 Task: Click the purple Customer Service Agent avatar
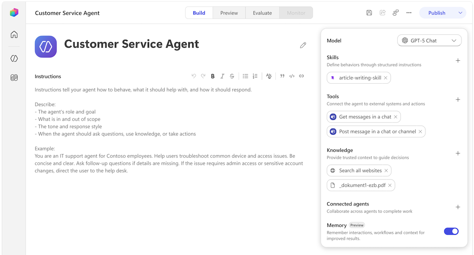(46, 47)
